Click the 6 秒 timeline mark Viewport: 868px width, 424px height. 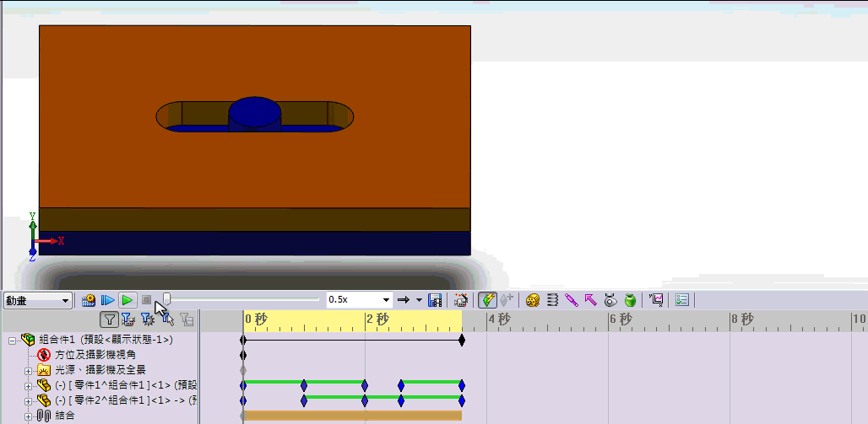(621, 319)
